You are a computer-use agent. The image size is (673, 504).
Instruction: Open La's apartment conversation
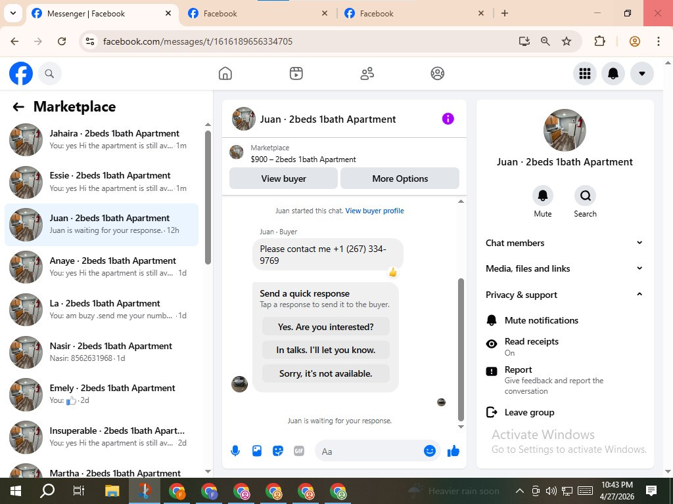[102, 310]
